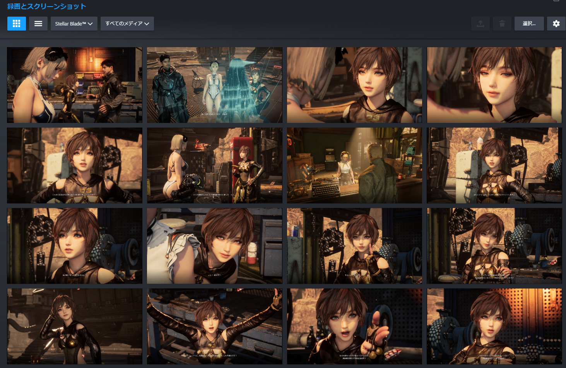Click the upload/share icon button
This screenshot has height=368, width=566.
click(481, 24)
